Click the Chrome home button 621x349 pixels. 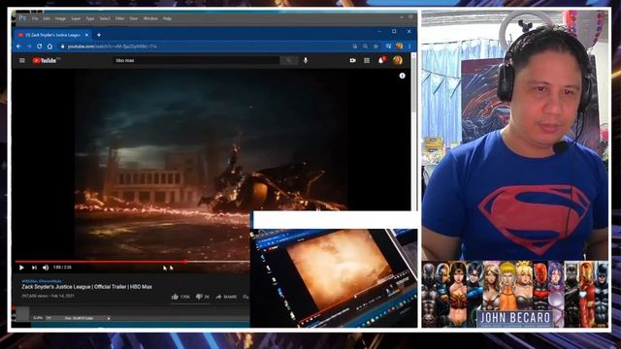coord(49,47)
